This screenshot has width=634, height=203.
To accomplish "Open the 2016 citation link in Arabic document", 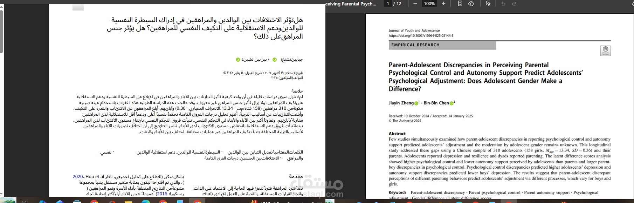I will click(x=162, y=194).
